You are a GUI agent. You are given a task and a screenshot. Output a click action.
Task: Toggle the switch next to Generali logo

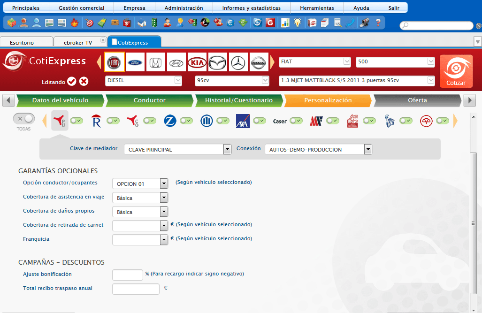[x=369, y=121]
